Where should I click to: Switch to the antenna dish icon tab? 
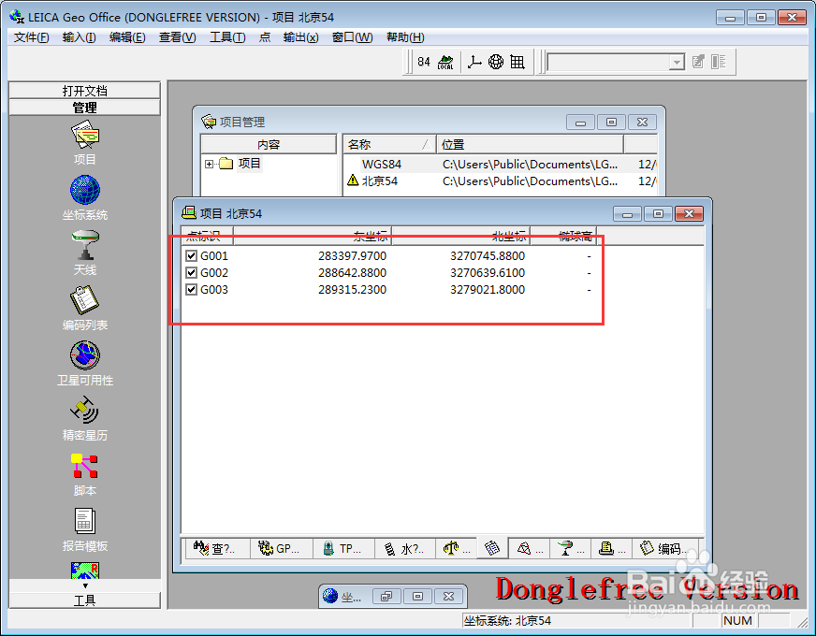pyautogui.click(x=571, y=549)
